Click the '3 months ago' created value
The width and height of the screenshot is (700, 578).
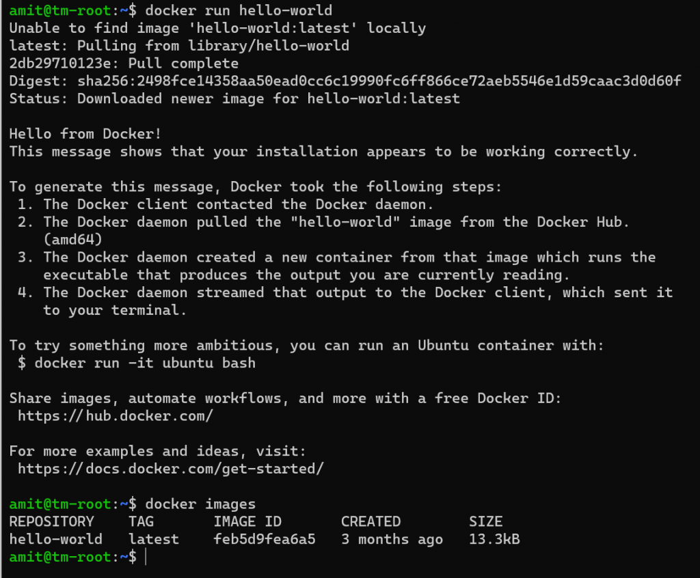[392, 539]
